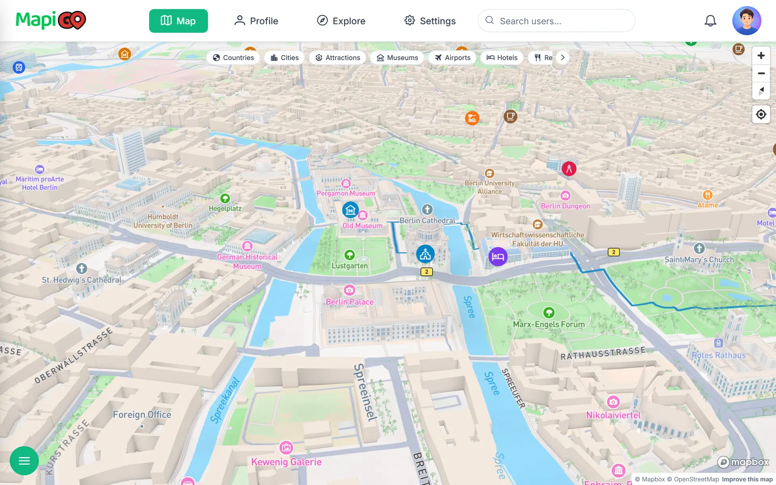Go to the Explore tab
Screen dimensions: 776x485
341,21
